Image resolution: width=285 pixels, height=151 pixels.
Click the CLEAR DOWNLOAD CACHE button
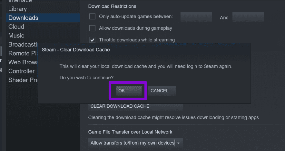(x=135, y=106)
